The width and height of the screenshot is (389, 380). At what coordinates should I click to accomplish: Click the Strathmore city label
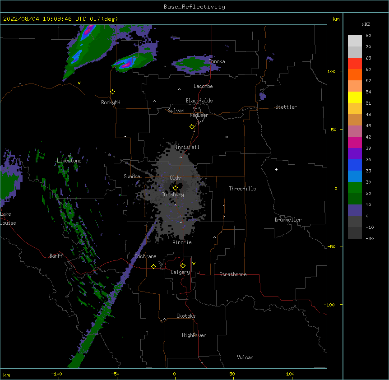[233, 274]
